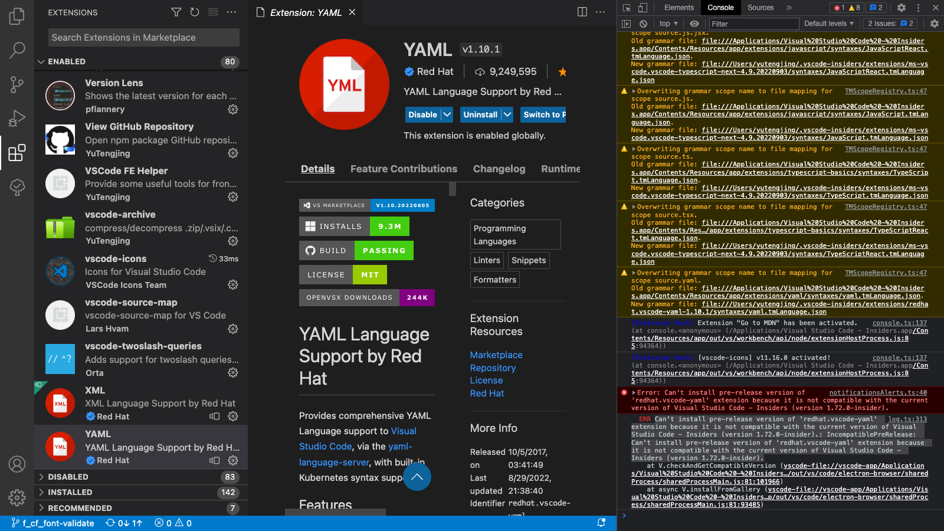Open the Marketplace resource link
Screen dimensions: 944x531
click(x=496, y=355)
